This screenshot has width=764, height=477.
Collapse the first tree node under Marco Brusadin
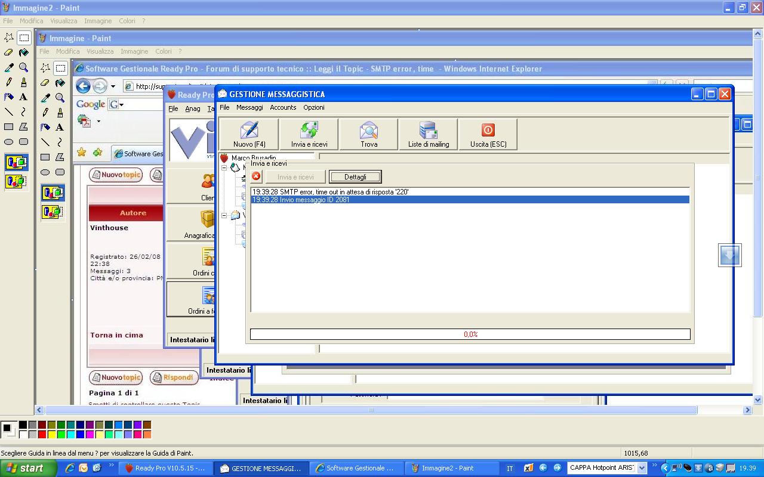tap(225, 168)
